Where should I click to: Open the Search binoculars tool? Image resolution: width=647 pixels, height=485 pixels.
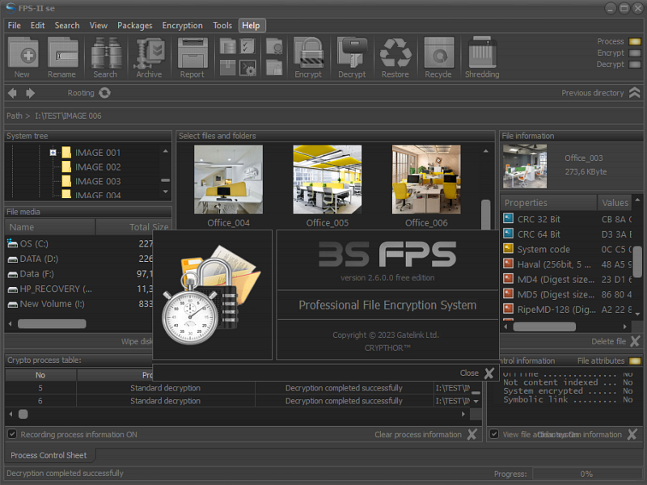point(105,56)
